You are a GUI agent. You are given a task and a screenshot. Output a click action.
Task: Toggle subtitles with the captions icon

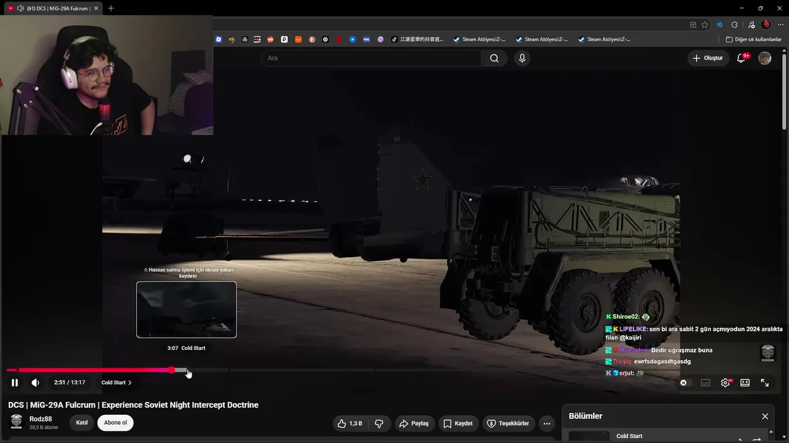[706, 383]
